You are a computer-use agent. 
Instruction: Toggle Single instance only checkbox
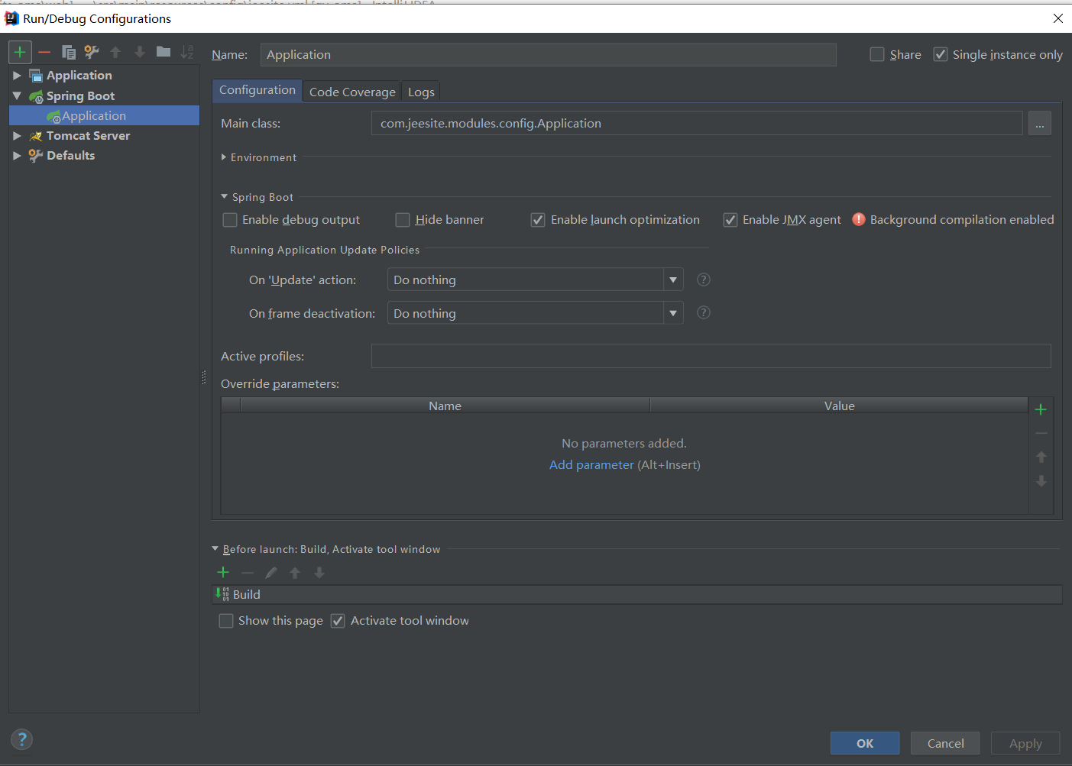(941, 54)
